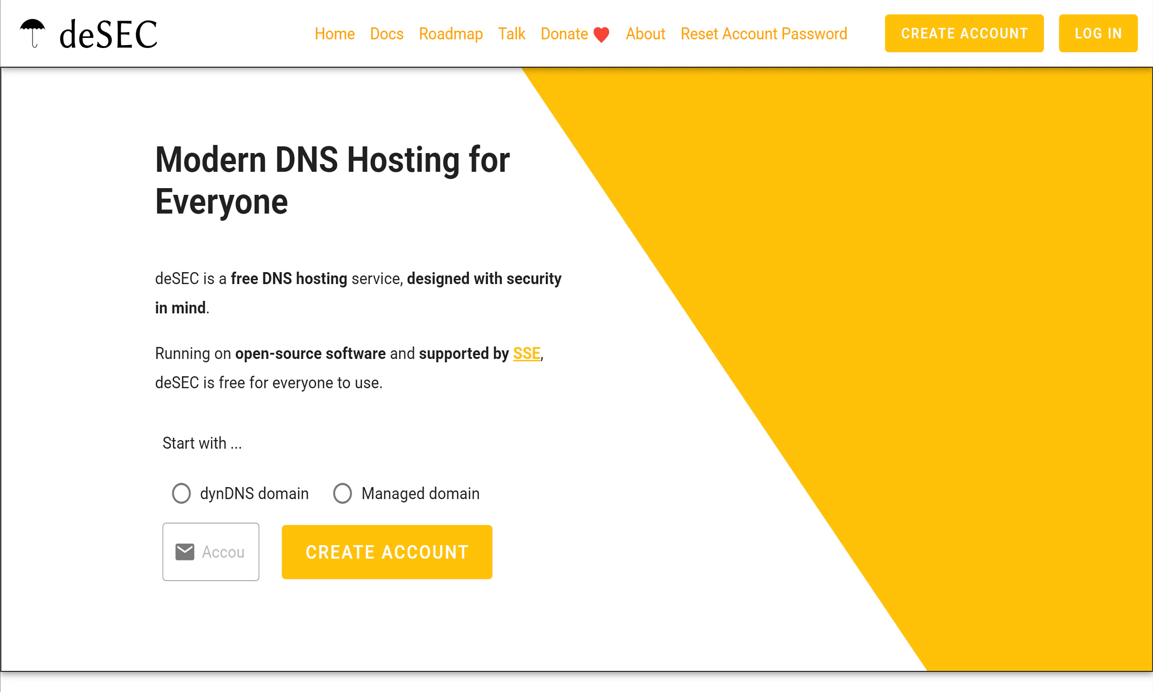Go to the Docs page

coord(387,34)
